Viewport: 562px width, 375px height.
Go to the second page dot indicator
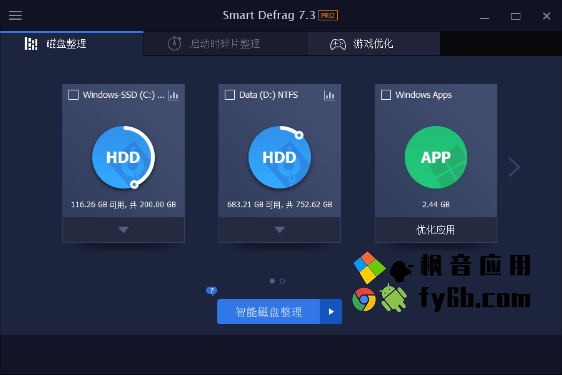pyautogui.click(x=282, y=281)
